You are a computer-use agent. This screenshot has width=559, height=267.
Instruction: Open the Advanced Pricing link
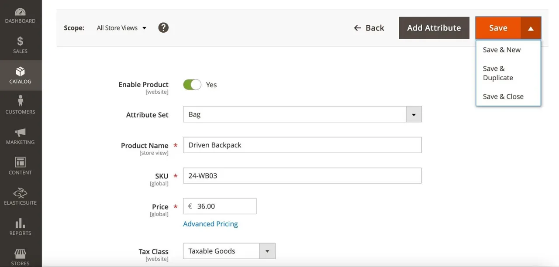click(x=210, y=224)
